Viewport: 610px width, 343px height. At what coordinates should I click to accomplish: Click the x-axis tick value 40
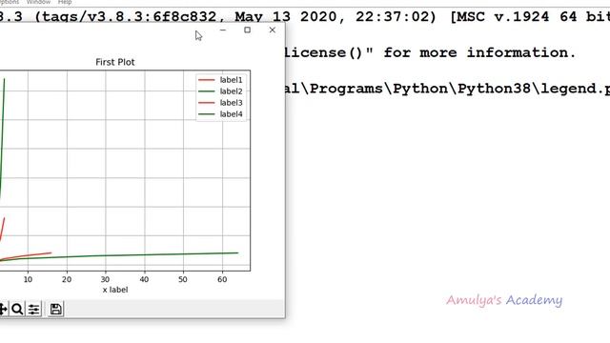point(144,279)
